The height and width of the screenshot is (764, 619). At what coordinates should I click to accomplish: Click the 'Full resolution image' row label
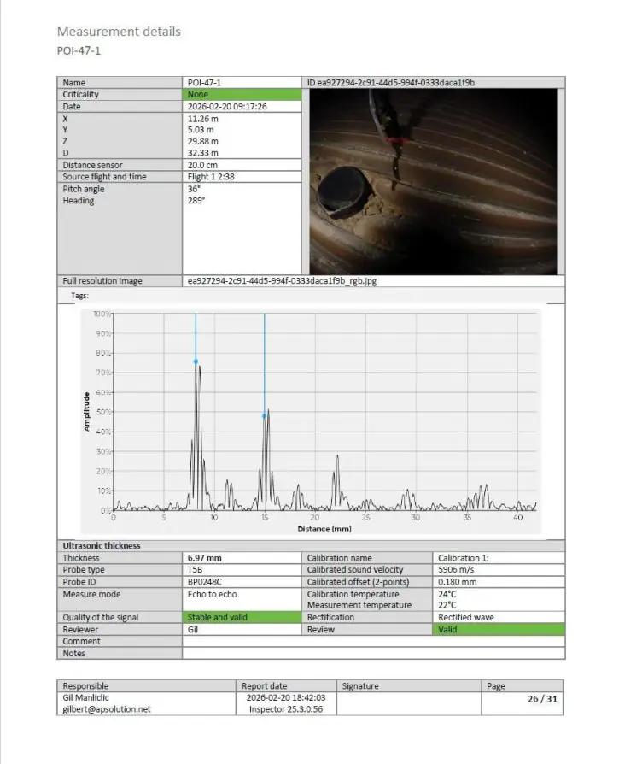point(102,280)
